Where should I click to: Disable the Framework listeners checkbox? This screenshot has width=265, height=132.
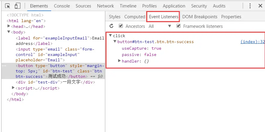coord(179,26)
